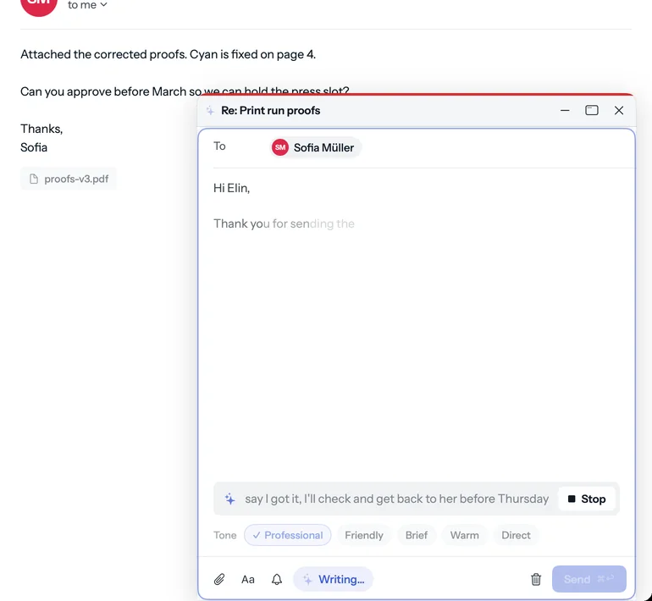Select the Brief tone
This screenshot has height=601, width=652.
point(417,535)
